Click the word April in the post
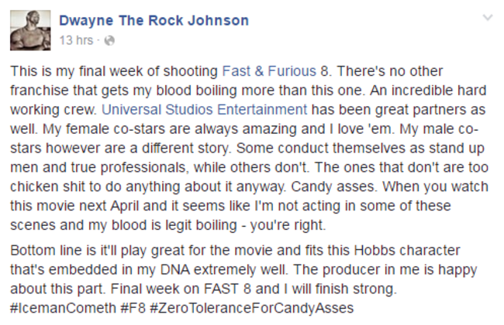The height and width of the screenshot is (325, 504). pyautogui.click(x=125, y=206)
